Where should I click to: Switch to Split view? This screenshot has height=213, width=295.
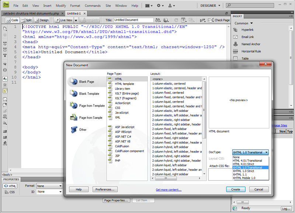(x=26, y=20)
